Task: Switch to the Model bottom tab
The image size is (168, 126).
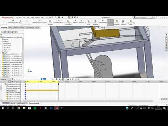Action: tap(13, 103)
